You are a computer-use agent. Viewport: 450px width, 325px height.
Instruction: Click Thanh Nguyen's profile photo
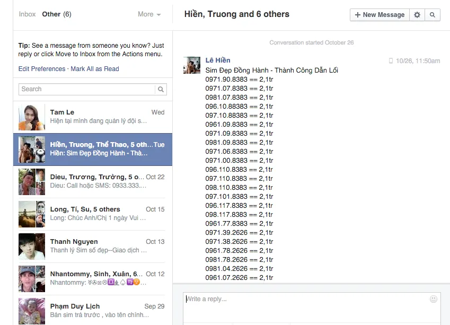(x=31, y=247)
